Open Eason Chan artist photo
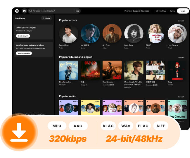This screenshot has height=158, width=190. coord(69,34)
